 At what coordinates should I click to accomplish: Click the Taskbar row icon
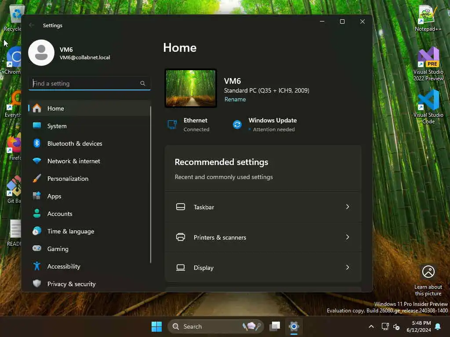[181, 207]
